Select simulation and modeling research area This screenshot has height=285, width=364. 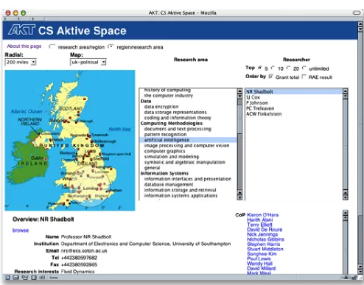(172, 157)
